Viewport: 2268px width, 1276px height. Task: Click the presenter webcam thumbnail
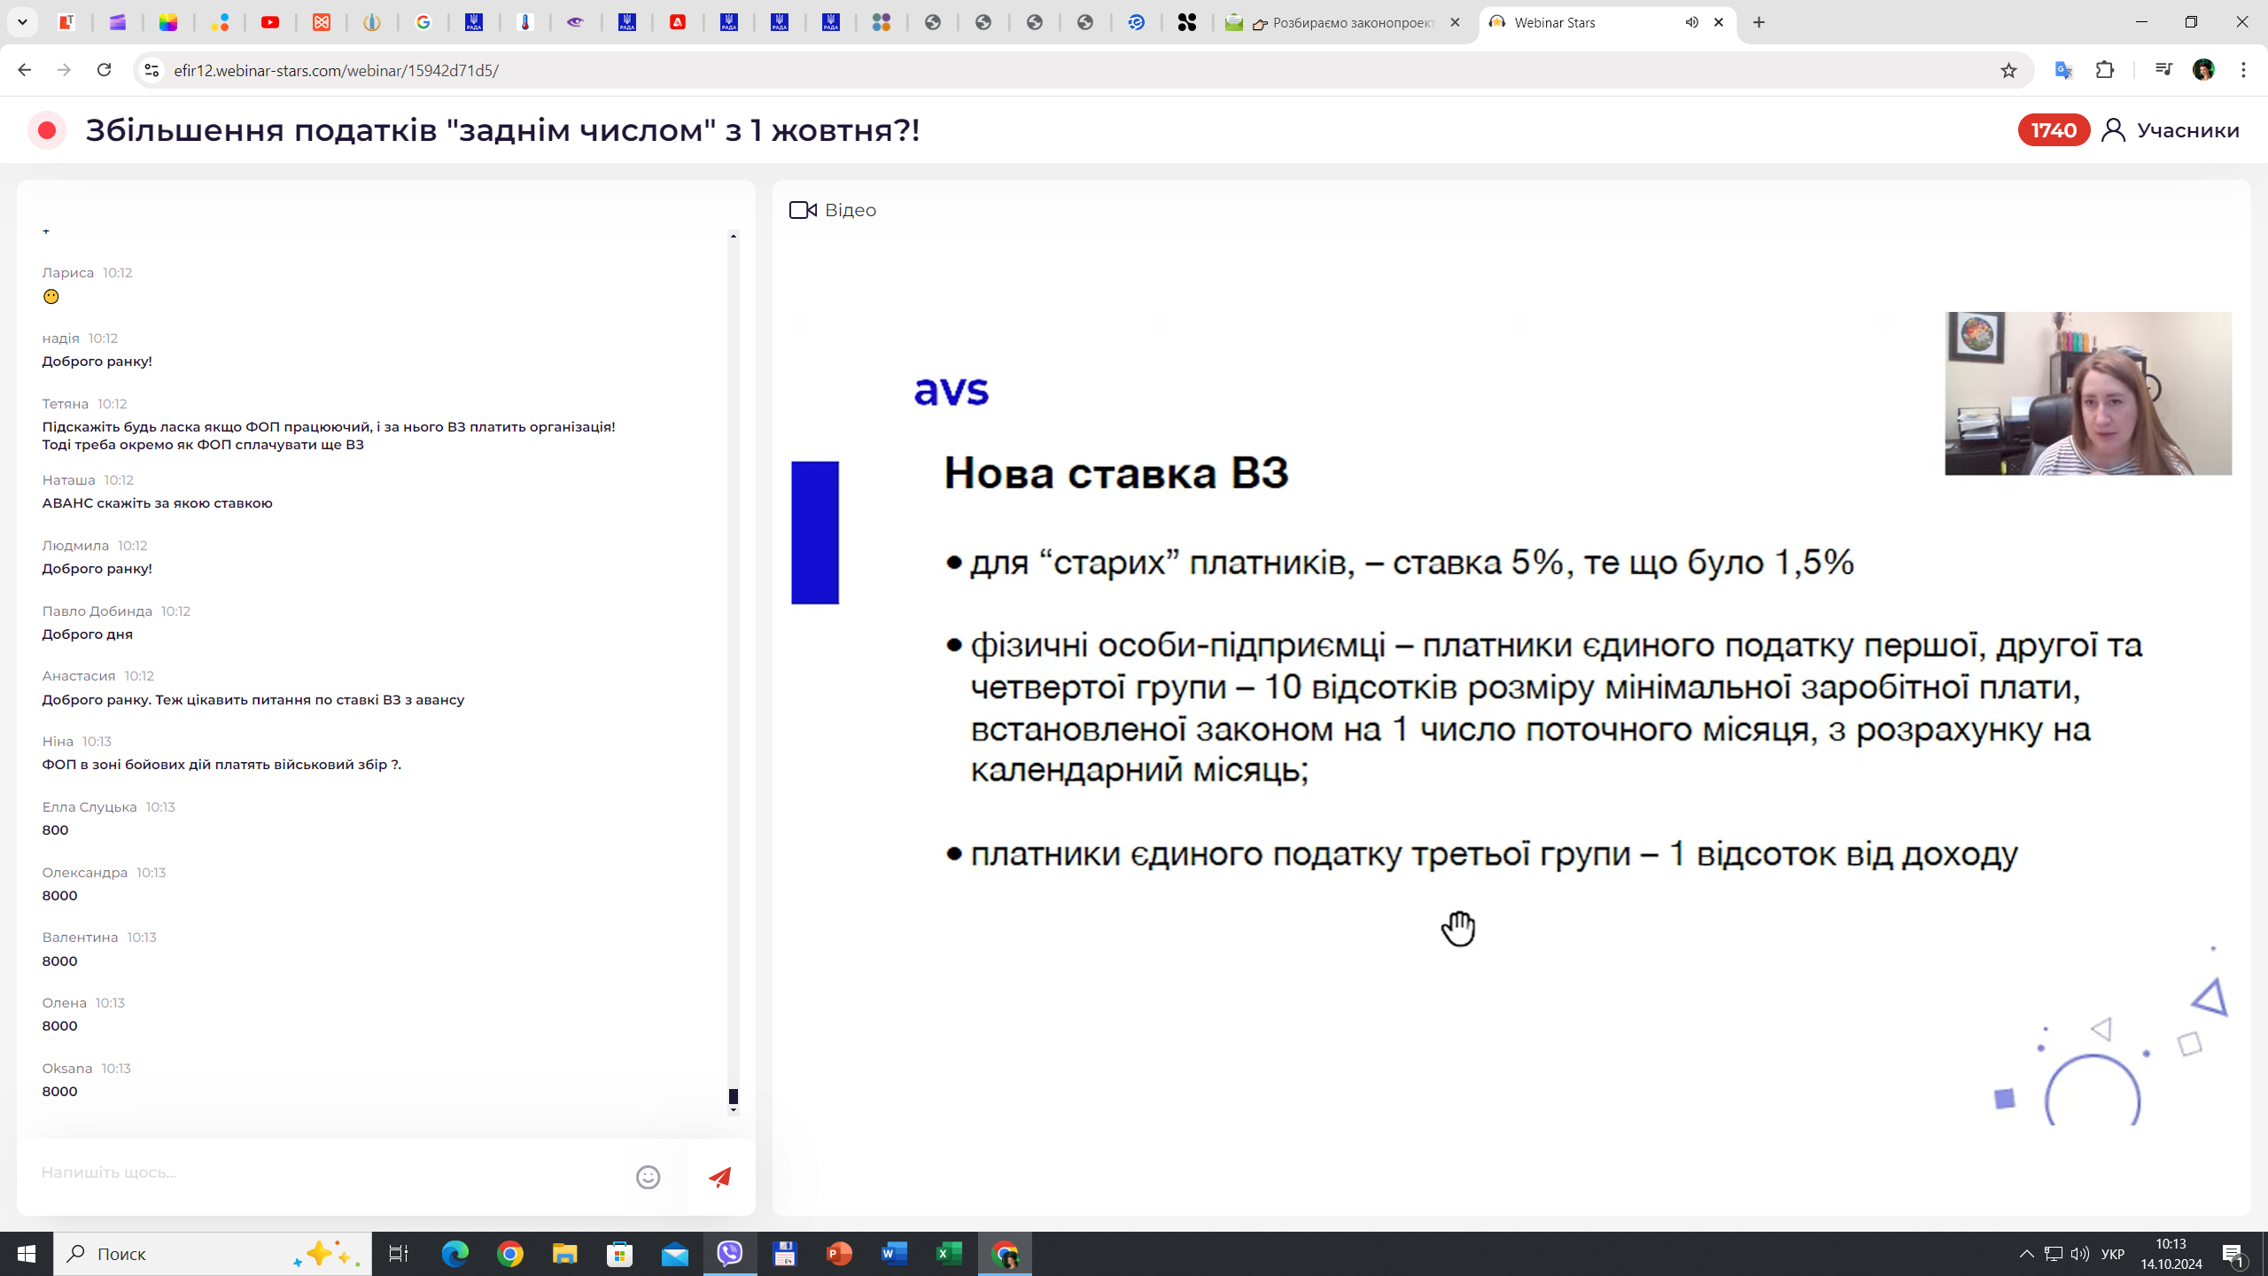pos(2087,393)
